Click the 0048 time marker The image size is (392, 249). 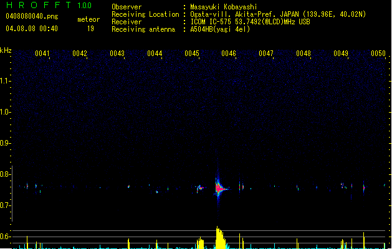[x=304, y=54]
